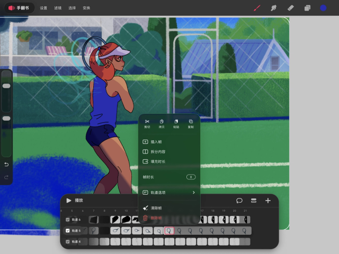Toggle 轨道 6 visibility checkbox
Image resolution: width=339 pixels, height=254 pixels.
pos(67,220)
